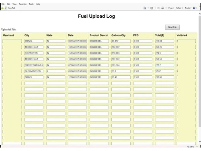Click the Merchant column header

coord(8,35)
